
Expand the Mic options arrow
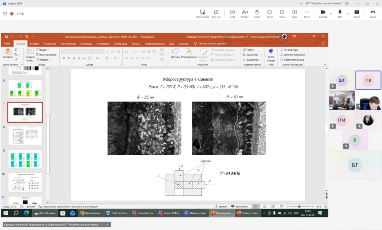tap(348, 14)
